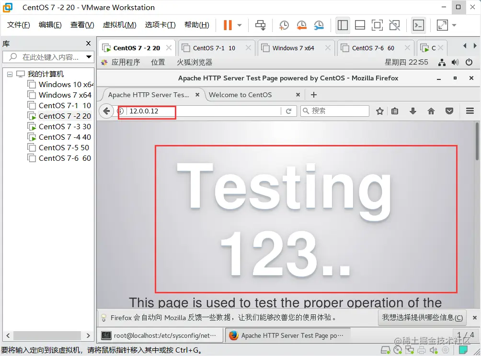
Task: Open a new Firefox tab with plus button
Action: (x=313, y=95)
